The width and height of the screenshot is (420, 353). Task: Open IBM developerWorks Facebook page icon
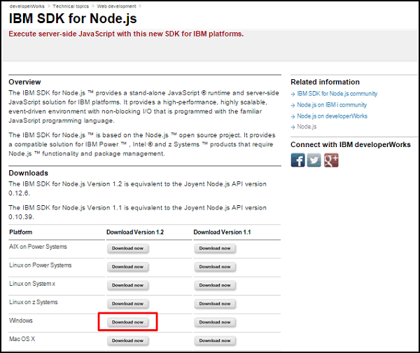click(x=297, y=160)
